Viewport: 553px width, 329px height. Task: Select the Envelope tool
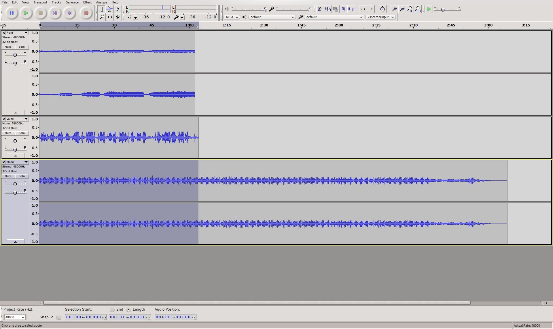pyautogui.click(x=110, y=9)
